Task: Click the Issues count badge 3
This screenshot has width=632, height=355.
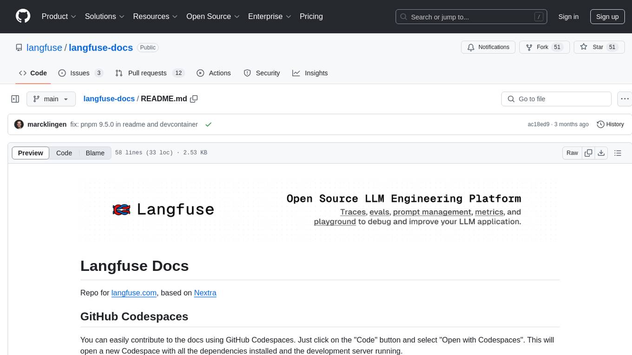Action: point(99,73)
